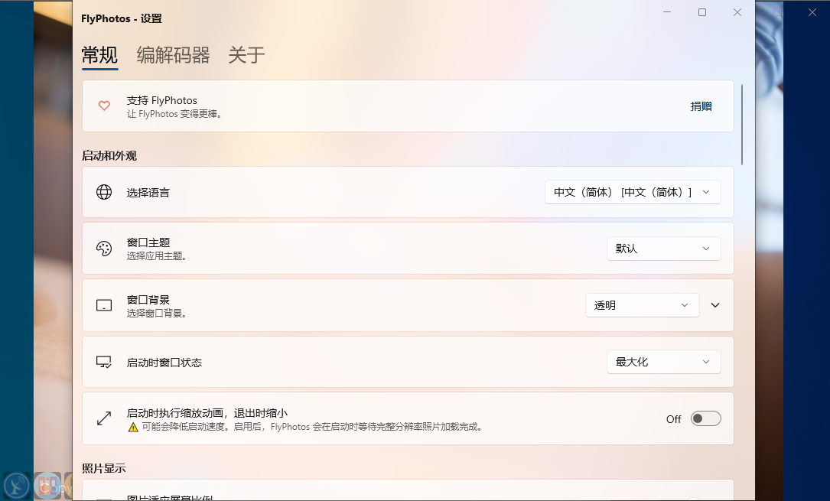Screen dimensions: 830x501
Task: Open 启动时窗口状态 dropdown showing 最大化
Action: [x=664, y=362]
